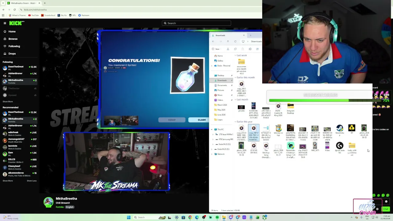This screenshot has height=221, width=393.
Task: Open the chat settings gear icon
Action: [x=377, y=209]
